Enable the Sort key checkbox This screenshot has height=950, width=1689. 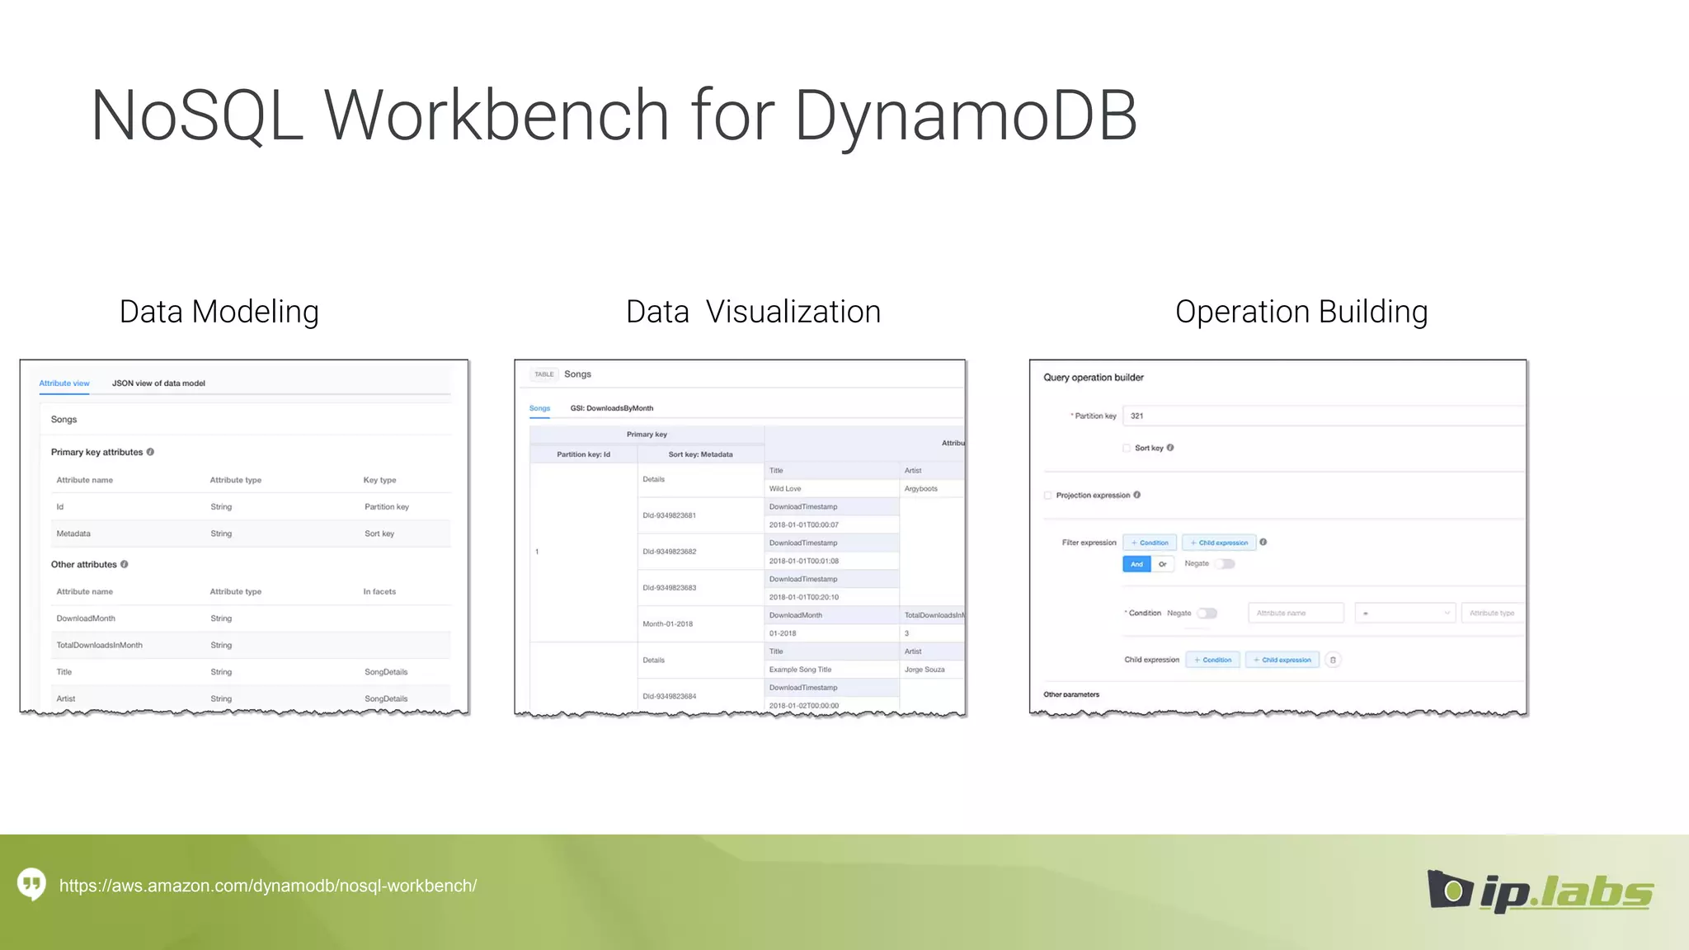1127,448
